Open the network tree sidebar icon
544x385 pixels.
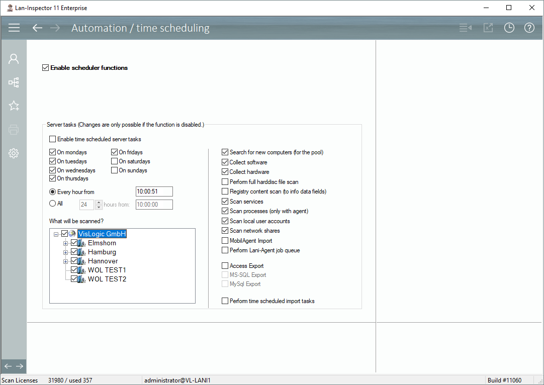tap(14, 82)
